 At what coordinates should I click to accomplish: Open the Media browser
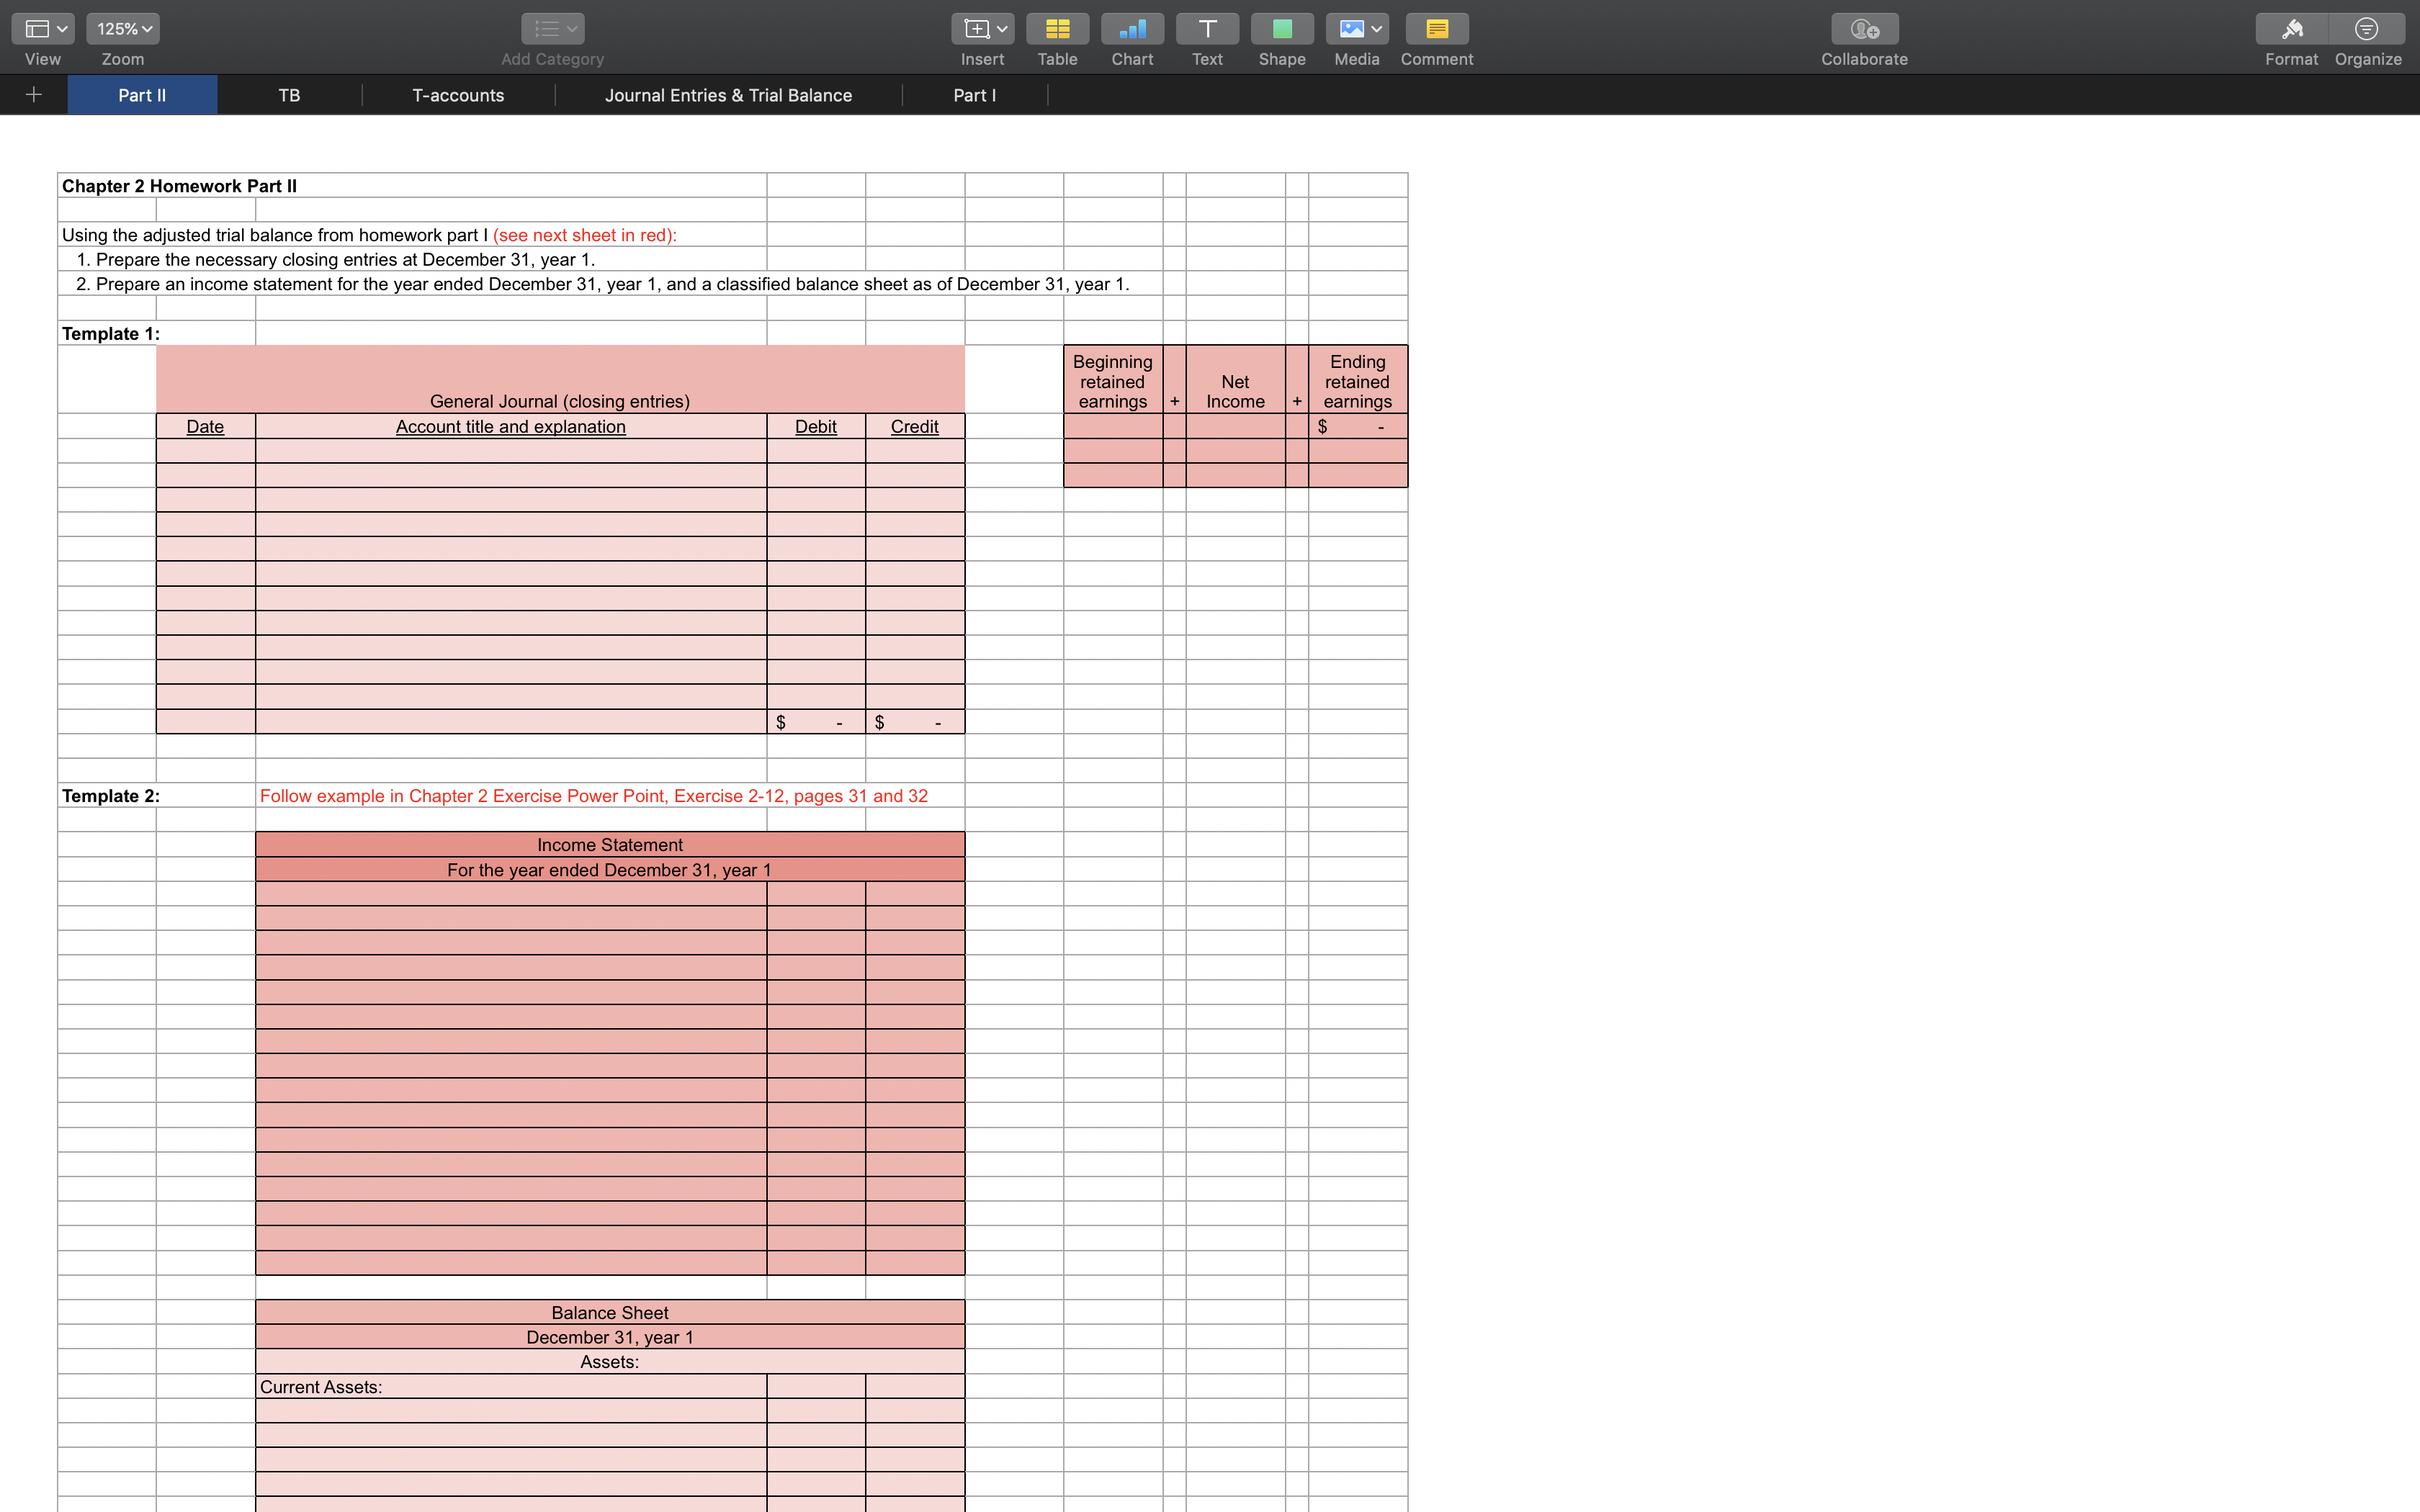1349,29
